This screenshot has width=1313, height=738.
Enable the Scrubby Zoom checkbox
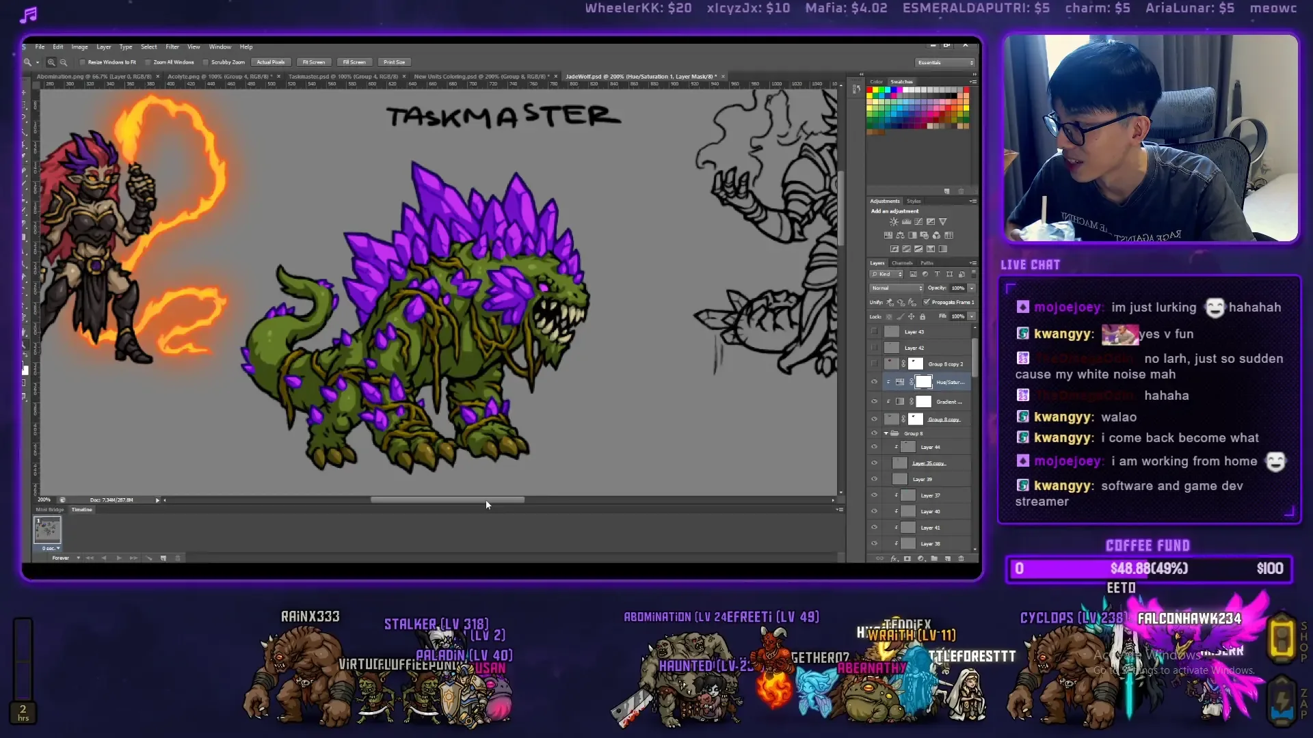[206, 62]
